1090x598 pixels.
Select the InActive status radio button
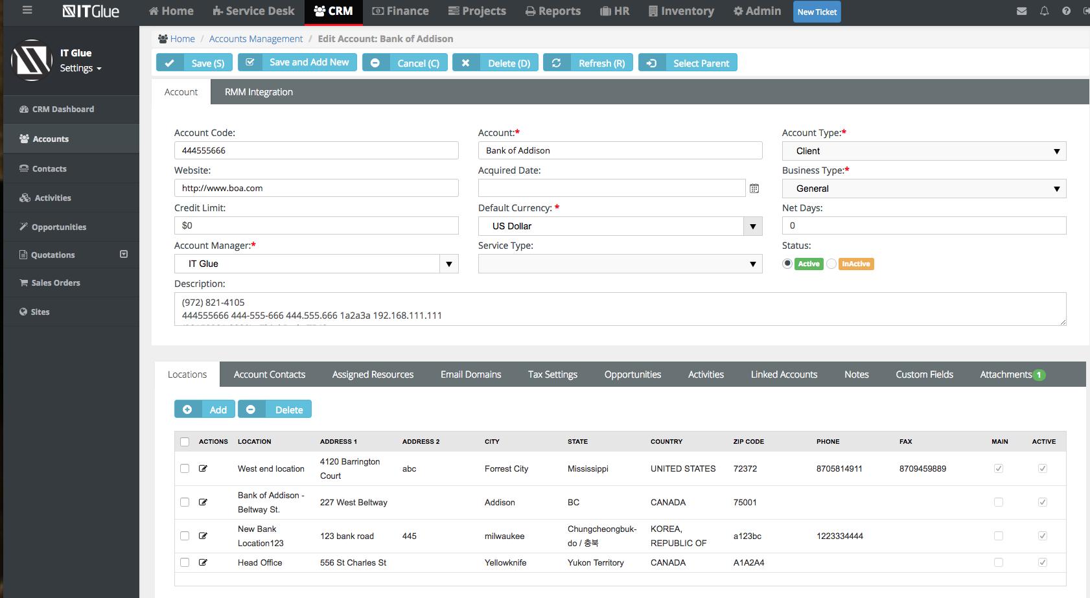tap(831, 264)
